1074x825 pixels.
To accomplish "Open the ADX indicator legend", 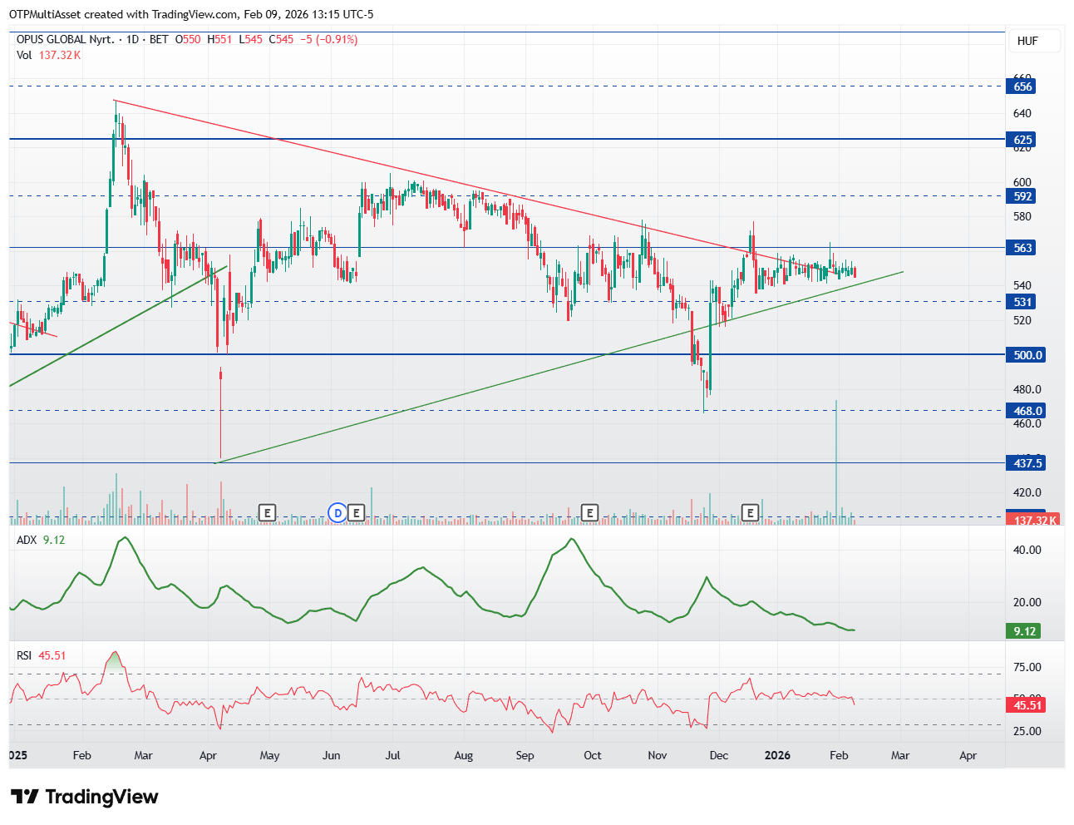I will pos(27,540).
